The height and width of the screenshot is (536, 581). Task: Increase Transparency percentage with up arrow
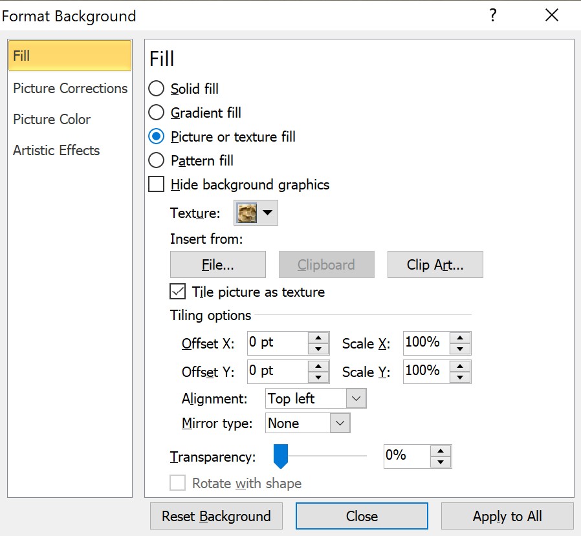tap(440, 451)
